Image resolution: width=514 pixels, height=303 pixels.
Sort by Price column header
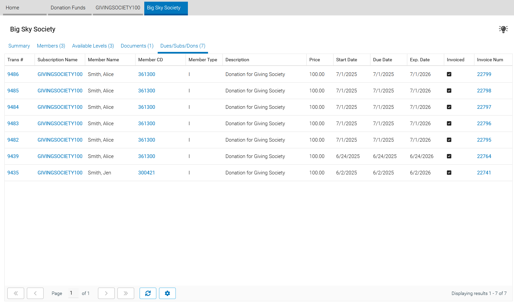(320, 60)
